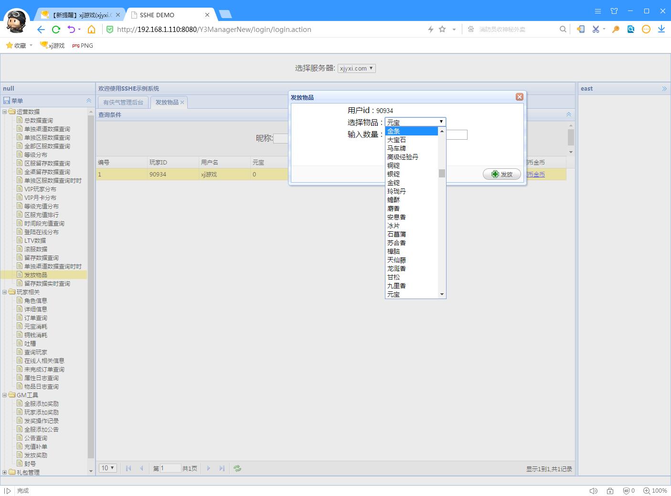Click the browser download icon
671x496 pixels.
click(x=661, y=29)
